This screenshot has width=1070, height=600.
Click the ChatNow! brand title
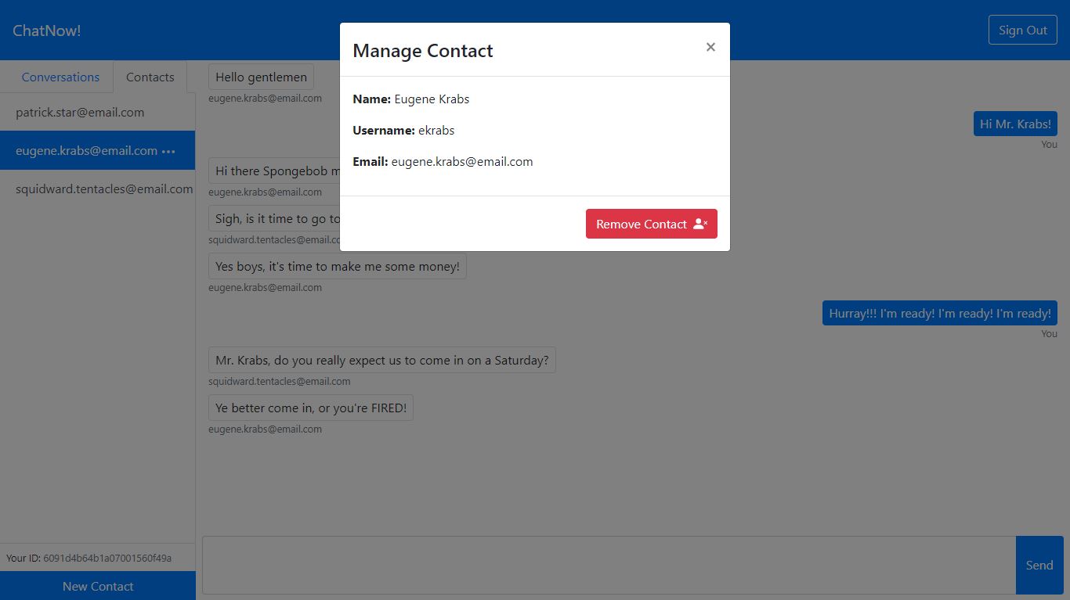47,31
